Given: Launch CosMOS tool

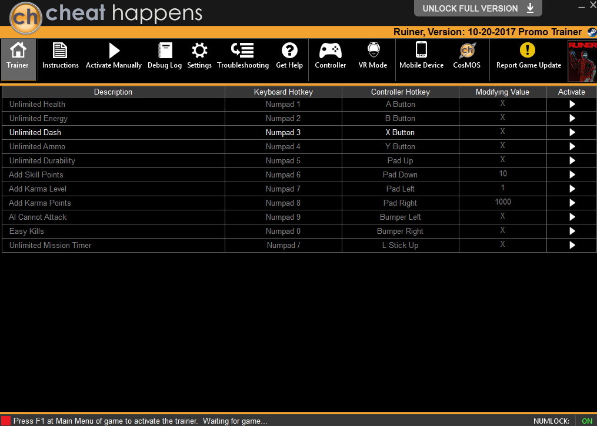Looking at the screenshot, I should (x=467, y=56).
